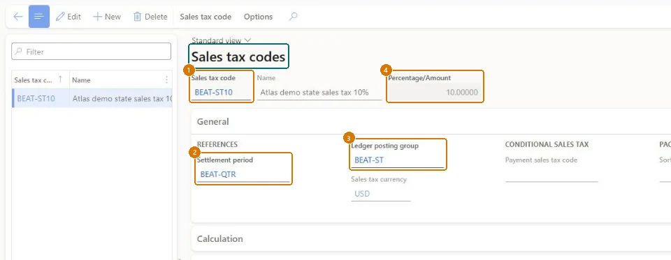This screenshot has height=260, width=671.
Task: Click the Edit button in the toolbar
Action: 68,17
